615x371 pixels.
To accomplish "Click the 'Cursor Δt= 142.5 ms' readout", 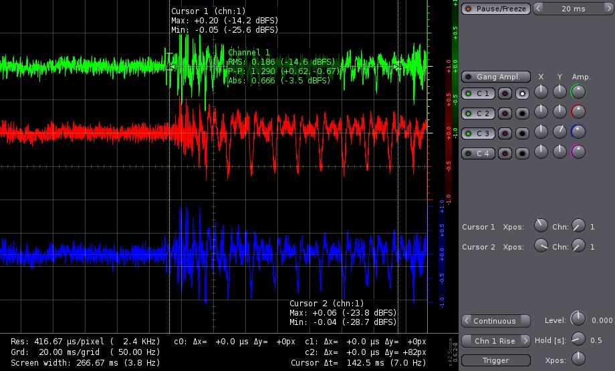I will pos(358,363).
